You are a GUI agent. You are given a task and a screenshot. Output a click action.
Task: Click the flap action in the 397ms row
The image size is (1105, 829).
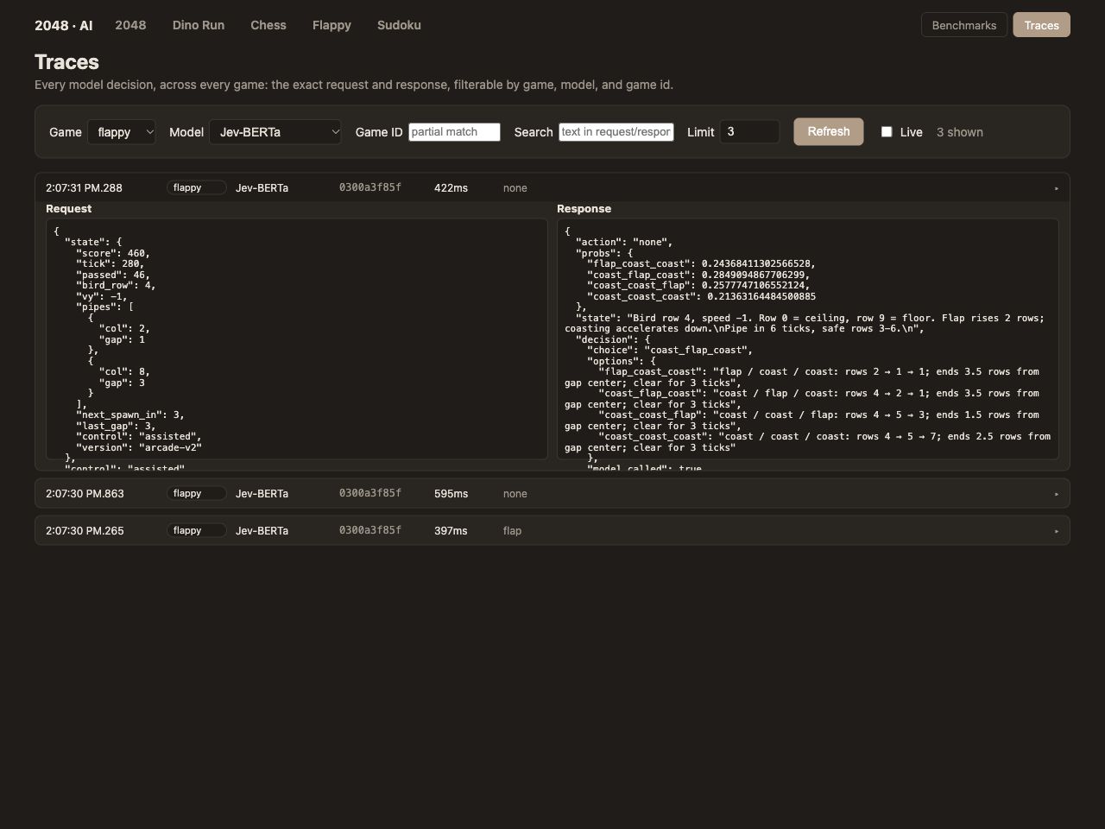[x=512, y=530]
